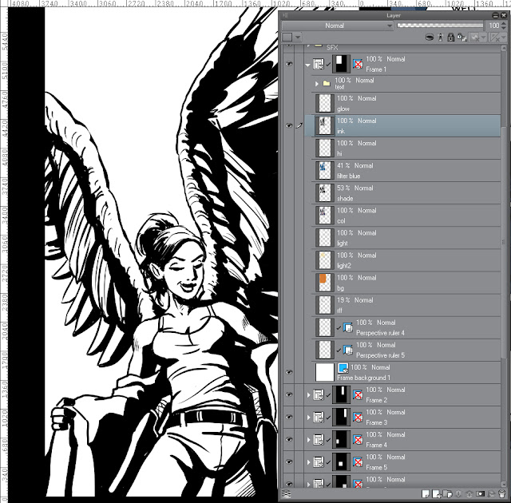The image size is (511, 503).
Task: Select the rff layer
Action: pos(406,305)
